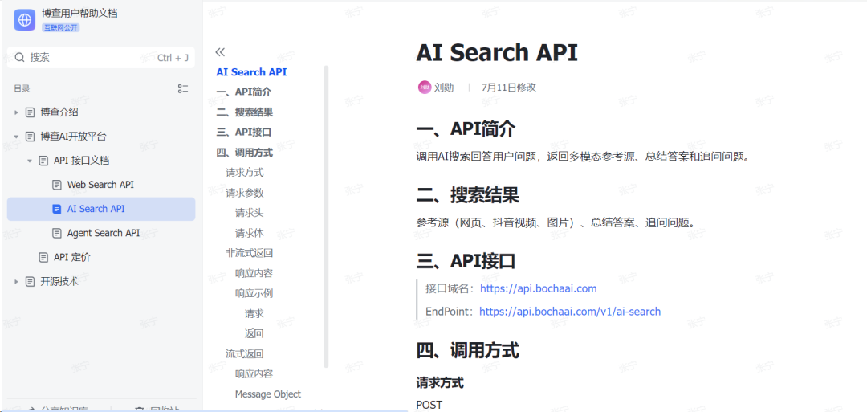Jump to 二、搜索结果 in the outline
The height and width of the screenshot is (412, 867).
point(244,112)
